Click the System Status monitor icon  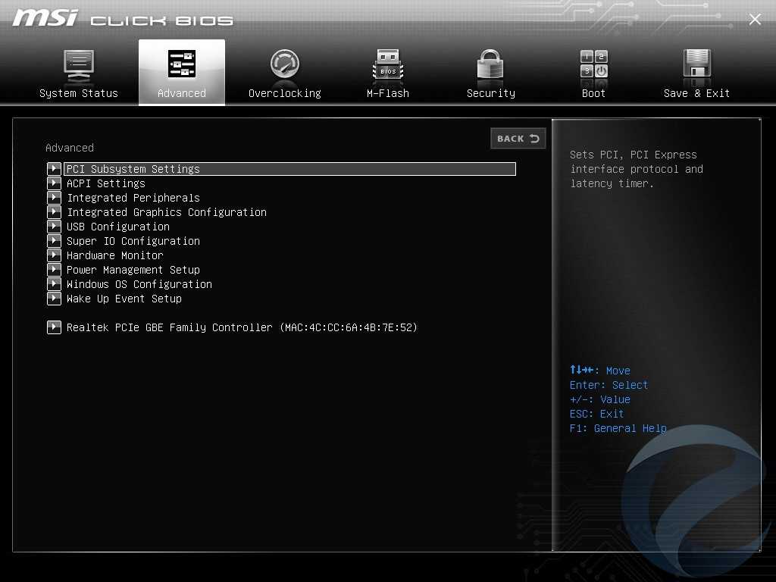point(79,65)
